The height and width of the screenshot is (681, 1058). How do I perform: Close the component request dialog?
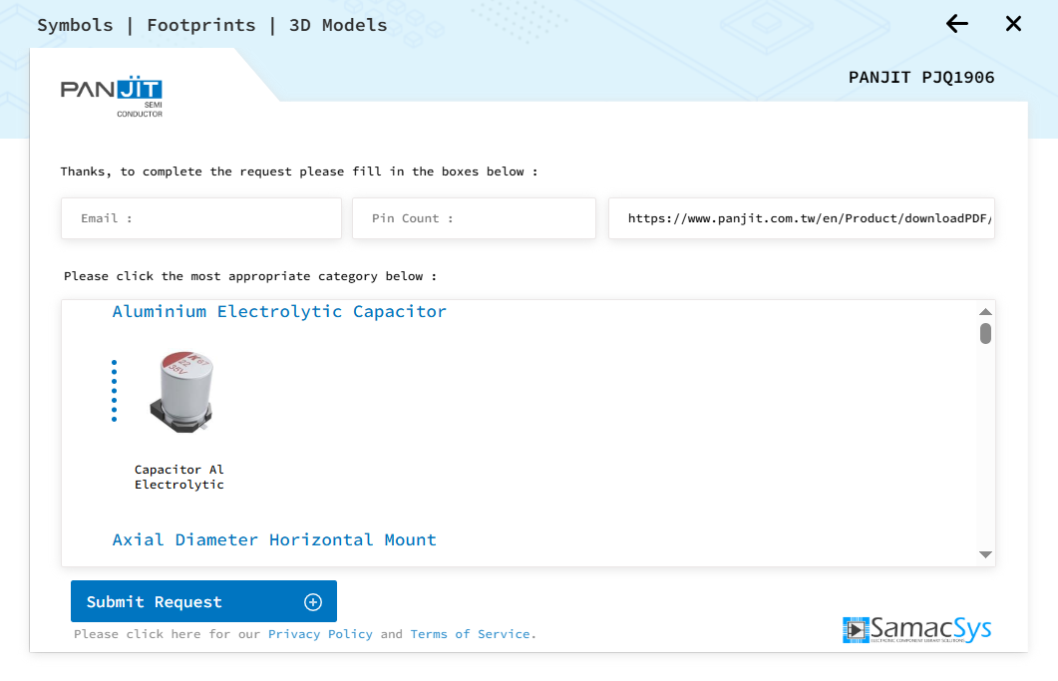1013,24
